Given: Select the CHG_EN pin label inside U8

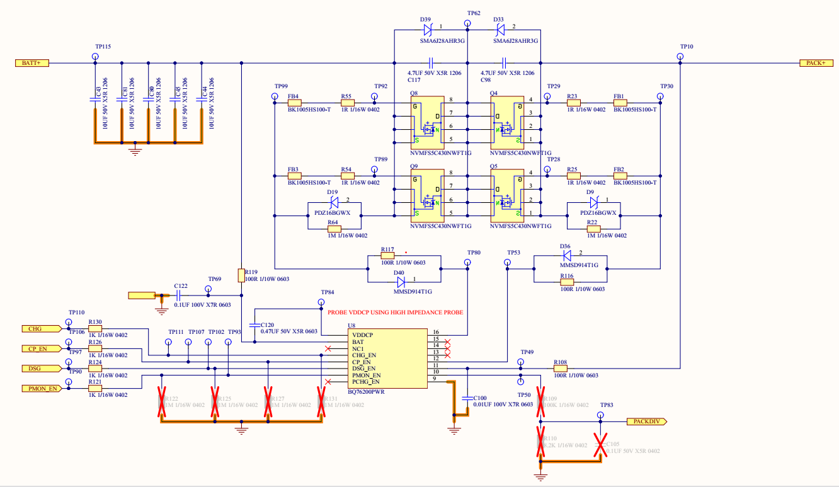Looking at the screenshot, I should (365, 355).
